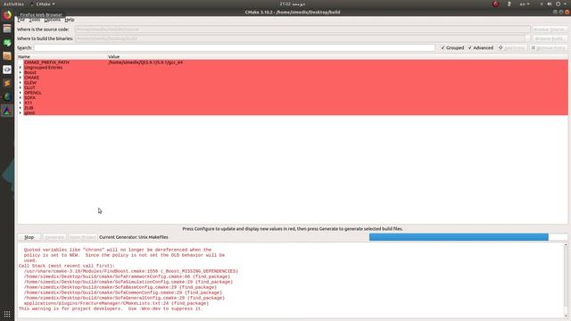This screenshot has height=321, width=571.
Task: Click the SofaSimulationConfig.cmake:29 log line
Action: point(128,282)
